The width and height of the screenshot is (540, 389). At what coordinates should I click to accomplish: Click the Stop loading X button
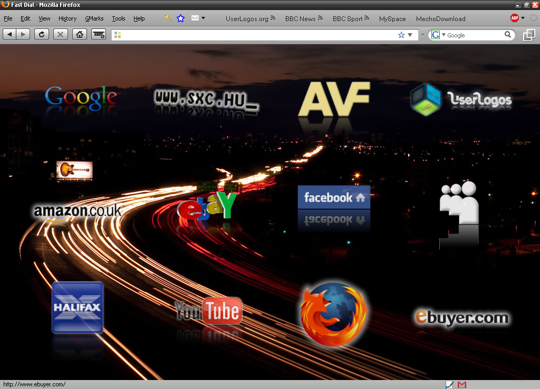tap(61, 34)
